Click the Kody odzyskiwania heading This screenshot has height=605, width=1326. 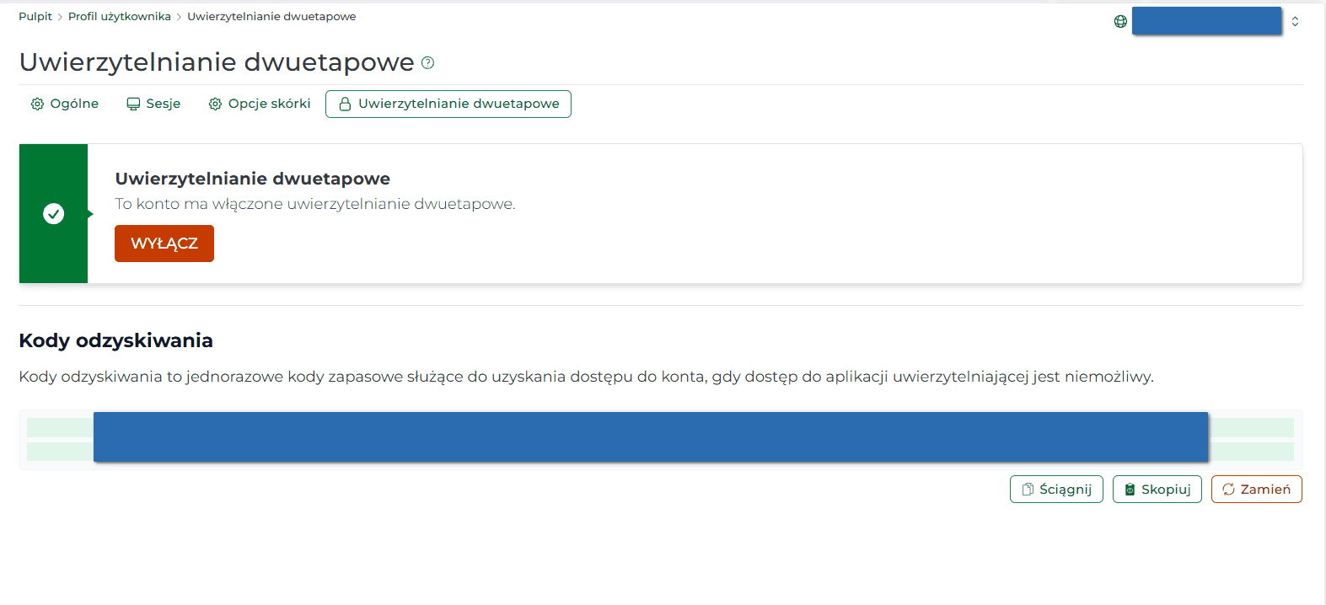pos(116,340)
